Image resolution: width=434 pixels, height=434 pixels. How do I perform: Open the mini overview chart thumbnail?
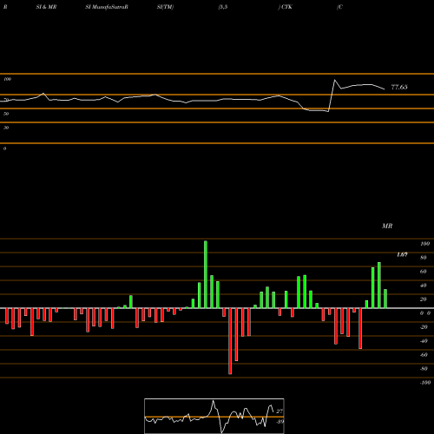(x=214, y=416)
